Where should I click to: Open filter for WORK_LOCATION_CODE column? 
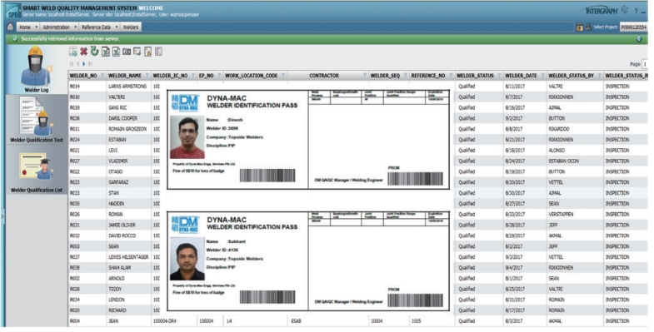tap(283, 76)
